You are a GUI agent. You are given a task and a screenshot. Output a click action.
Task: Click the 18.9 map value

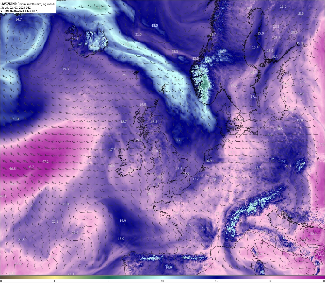269,135
